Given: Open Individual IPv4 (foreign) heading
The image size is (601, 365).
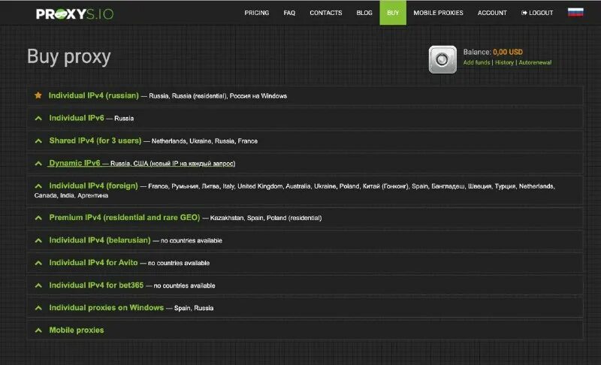Looking at the screenshot, I should [x=93, y=186].
